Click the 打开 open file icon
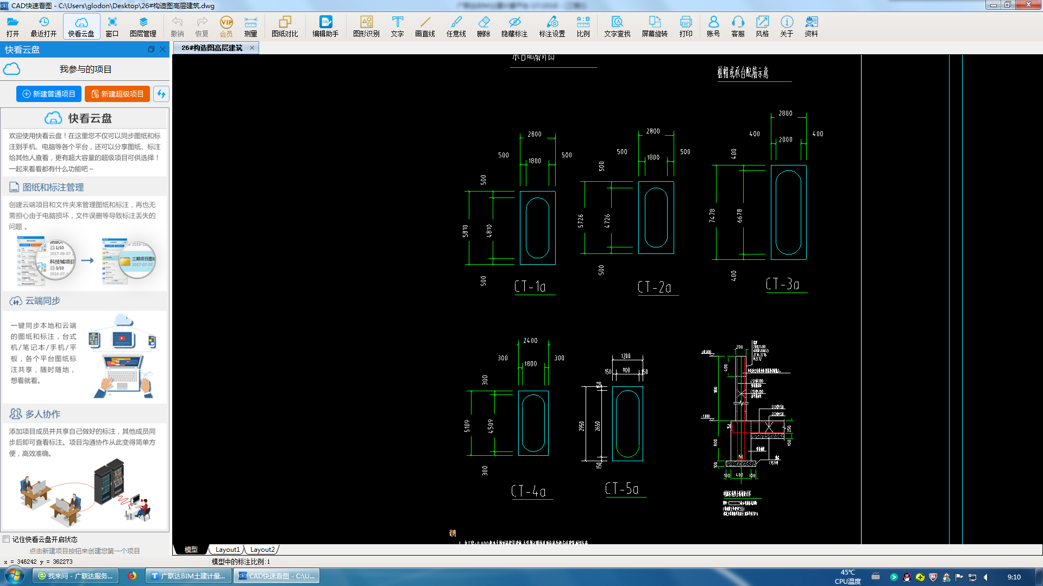This screenshot has height=586, width=1043. [12, 26]
